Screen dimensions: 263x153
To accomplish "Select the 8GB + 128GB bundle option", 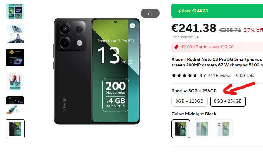I will click(189, 102).
